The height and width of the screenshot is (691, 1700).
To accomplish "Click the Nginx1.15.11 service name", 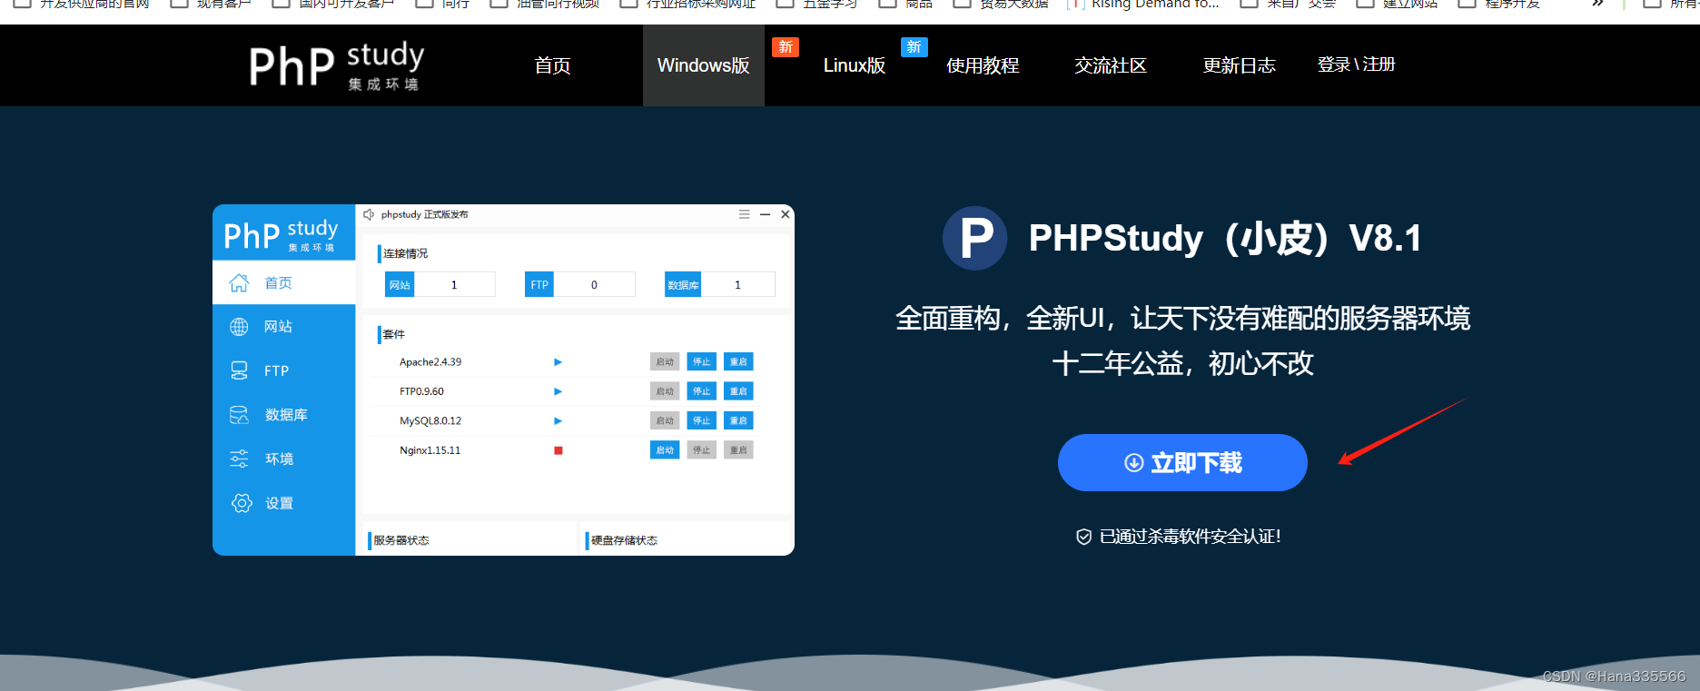I will (430, 450).
